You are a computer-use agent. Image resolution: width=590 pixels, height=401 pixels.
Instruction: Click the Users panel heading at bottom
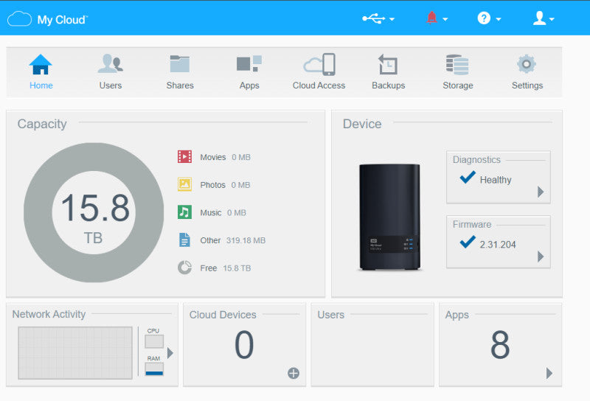[x=330, y=315]
